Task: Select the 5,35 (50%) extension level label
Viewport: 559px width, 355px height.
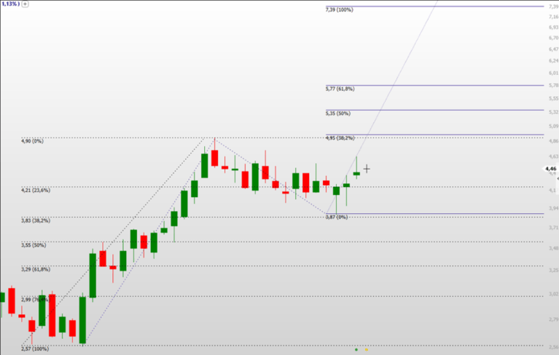Action: tap(337, 113)
